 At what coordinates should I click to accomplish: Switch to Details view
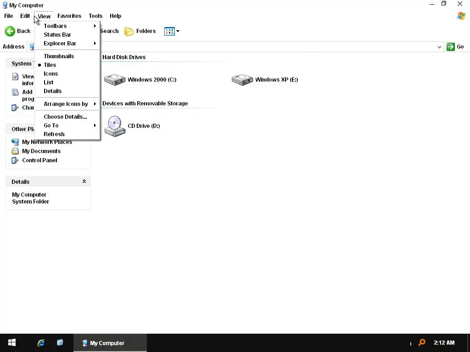(67, 91)
